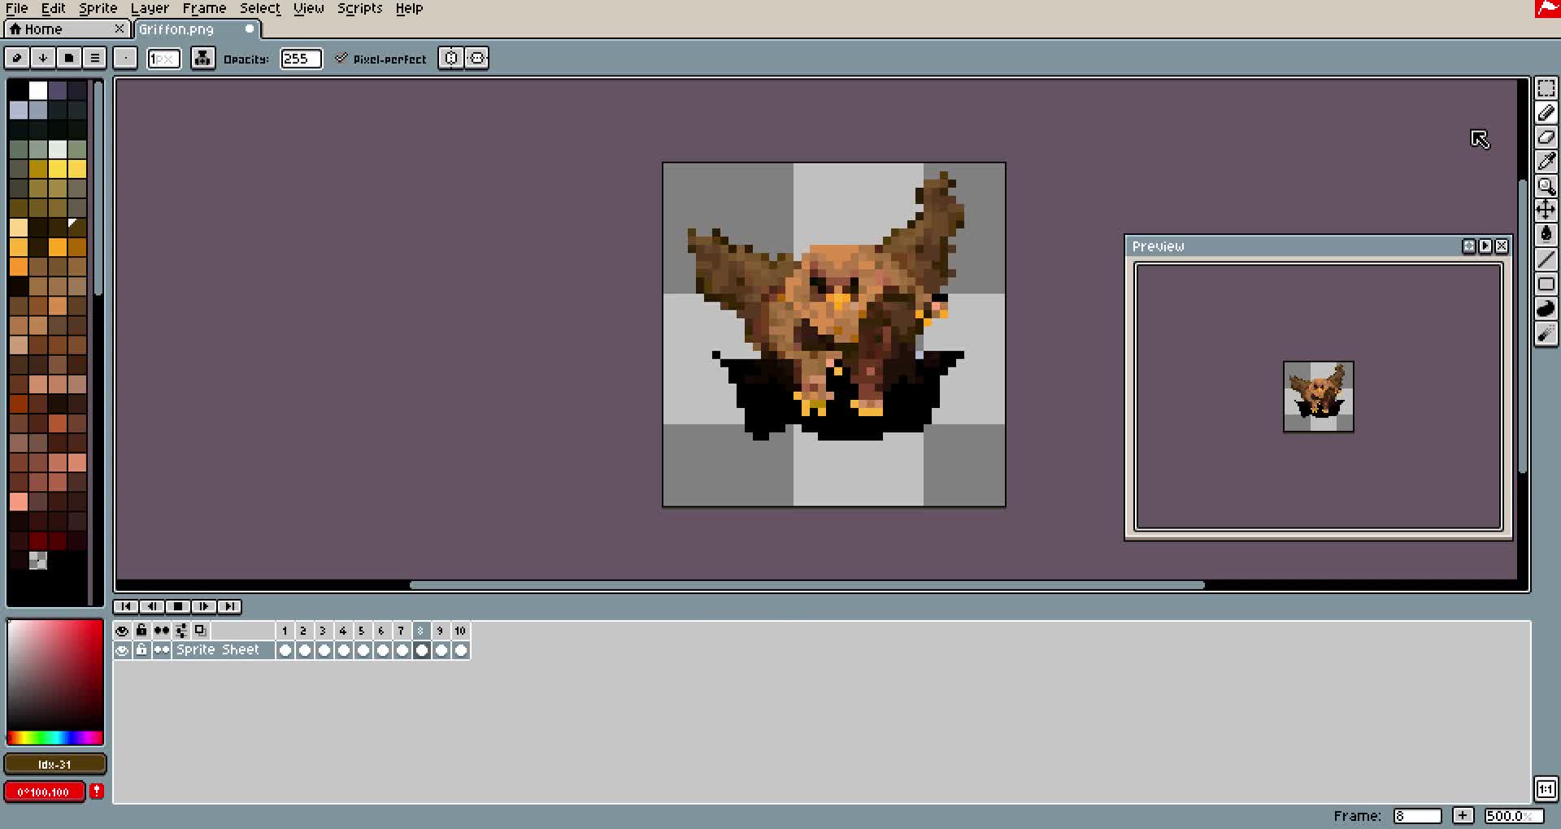Lock the Sprite Sheet layer
The image size is (1561, 829).
tap(141, 649)
